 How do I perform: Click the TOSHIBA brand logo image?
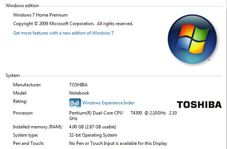pyautogui.click(x=199, y=105)
